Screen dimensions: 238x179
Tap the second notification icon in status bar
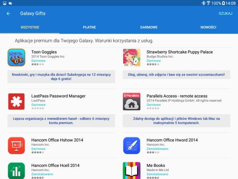click(x=10, y=3)
